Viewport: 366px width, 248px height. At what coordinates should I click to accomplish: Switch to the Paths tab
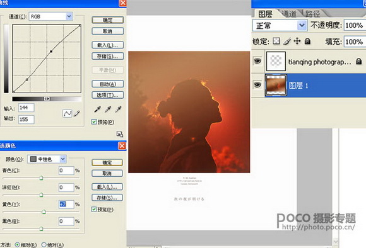pos(312,14)
